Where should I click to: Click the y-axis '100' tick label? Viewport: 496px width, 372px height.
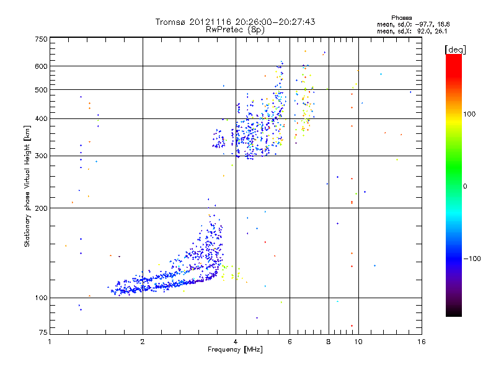pos(41,298)
